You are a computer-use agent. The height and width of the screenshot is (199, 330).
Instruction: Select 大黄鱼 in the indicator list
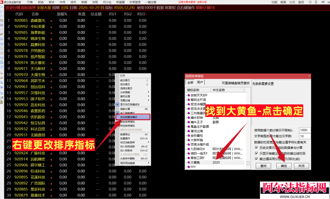pyautogui.click(x=215, y=163)
